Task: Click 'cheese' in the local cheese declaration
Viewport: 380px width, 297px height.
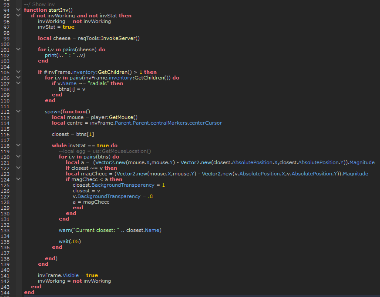Action: pos(61,38)
